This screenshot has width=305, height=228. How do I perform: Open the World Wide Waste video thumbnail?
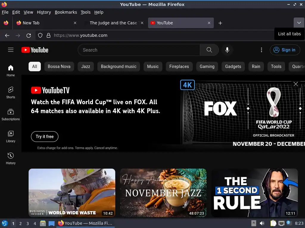pyautogui.click(x=72, y=193)
